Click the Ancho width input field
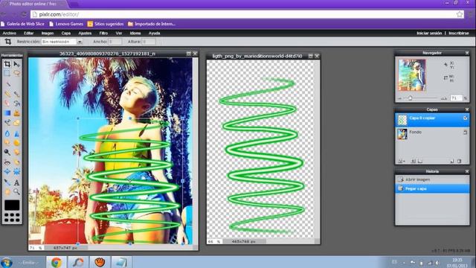476x268 pixels. (115, 42)
